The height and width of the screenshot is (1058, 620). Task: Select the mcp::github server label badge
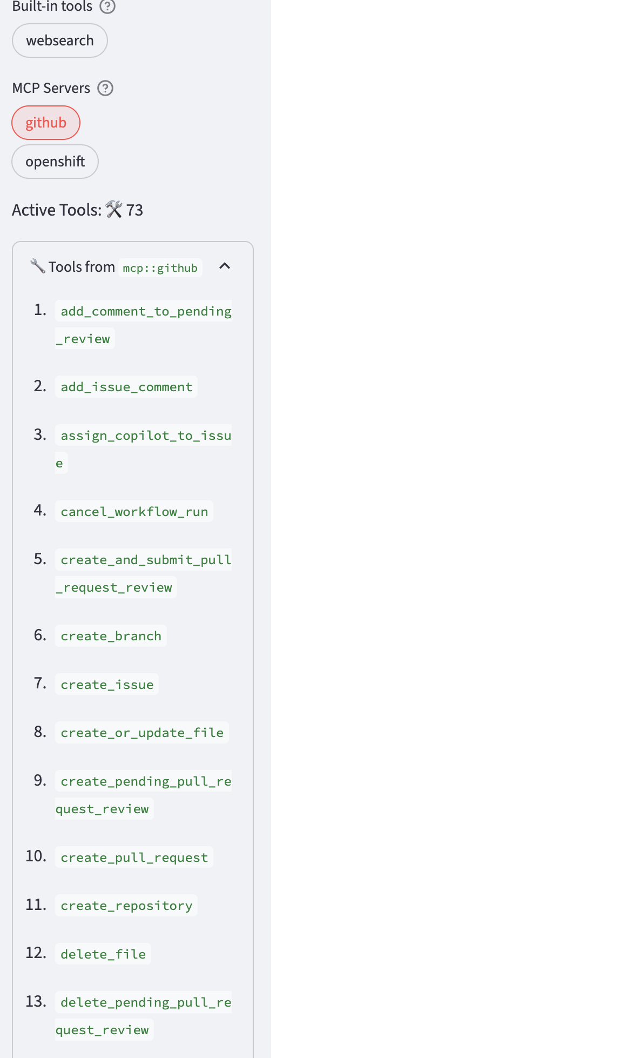point(159,267)
